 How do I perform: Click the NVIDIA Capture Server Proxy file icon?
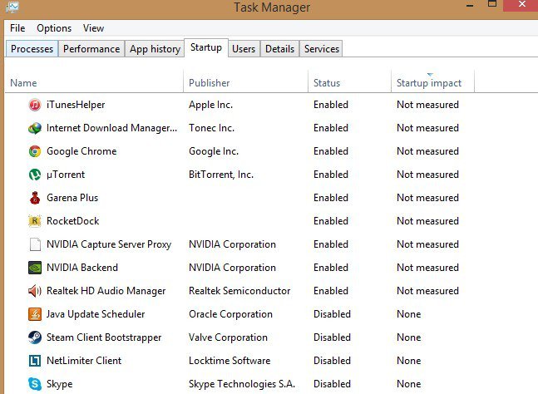[35, 244]
